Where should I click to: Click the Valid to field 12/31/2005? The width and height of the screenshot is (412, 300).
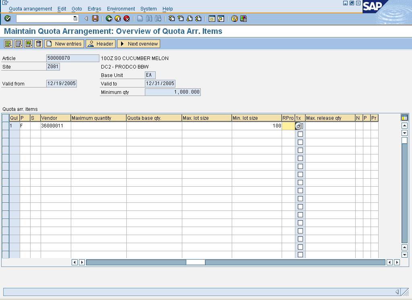click(x=160, y=83)
